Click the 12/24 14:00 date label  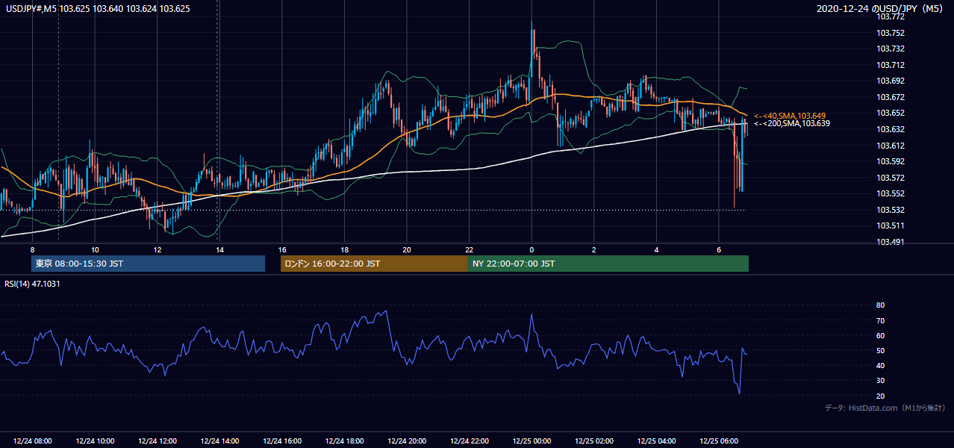219,441
